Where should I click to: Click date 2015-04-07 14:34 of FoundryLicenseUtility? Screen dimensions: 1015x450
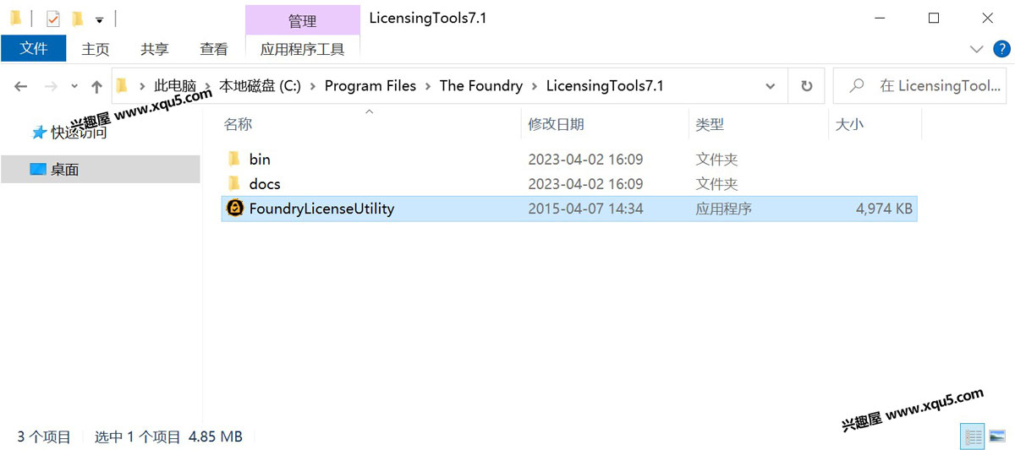pyautogui.click(x=585, y=209)
